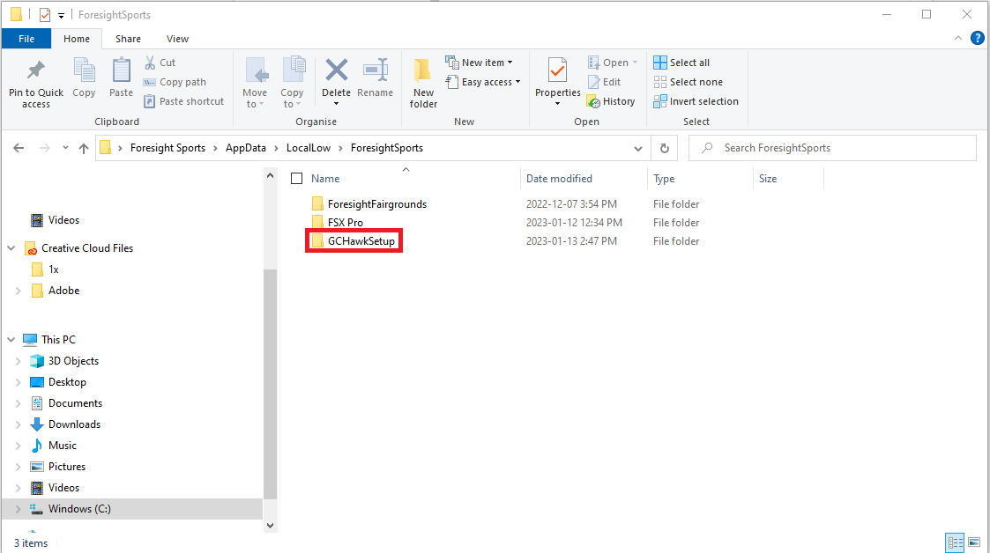The width and height of the screenshot is (990, 553).
Task: Open the File menu tab
Action: 26,39
